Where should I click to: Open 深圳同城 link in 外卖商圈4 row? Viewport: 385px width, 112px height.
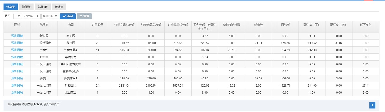17,50
